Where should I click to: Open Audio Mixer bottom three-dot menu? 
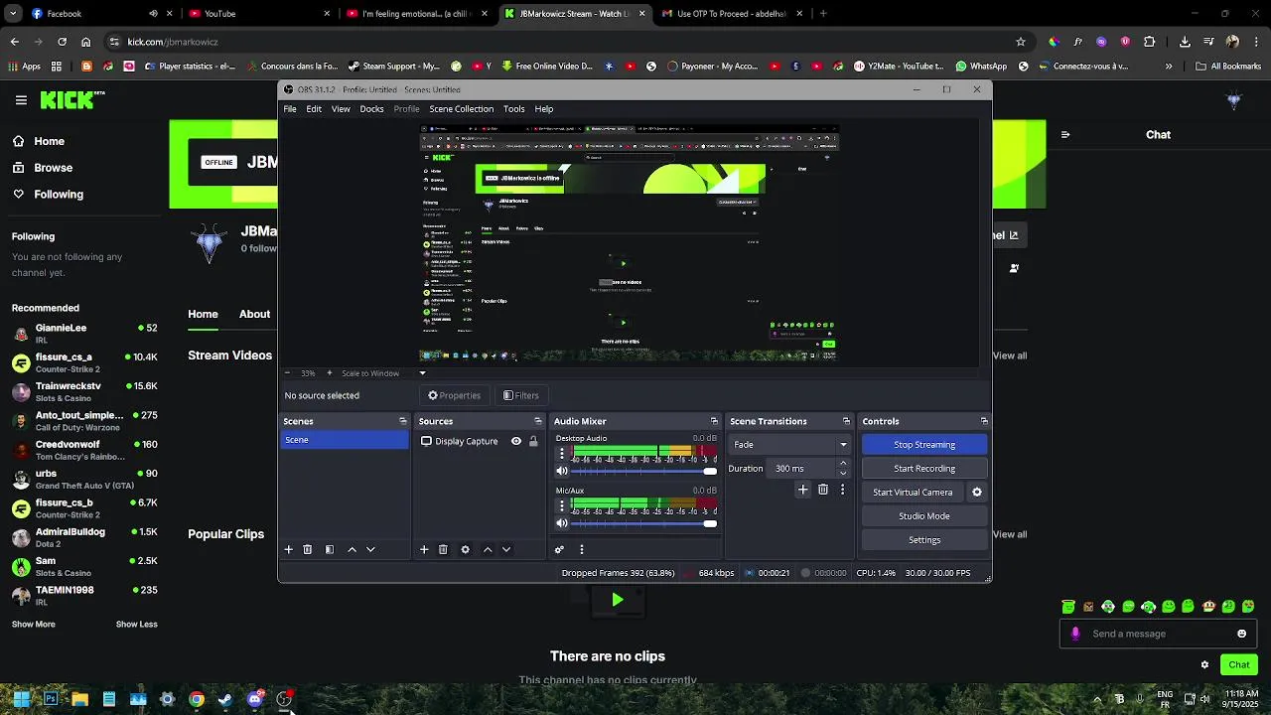pos(582,549)
